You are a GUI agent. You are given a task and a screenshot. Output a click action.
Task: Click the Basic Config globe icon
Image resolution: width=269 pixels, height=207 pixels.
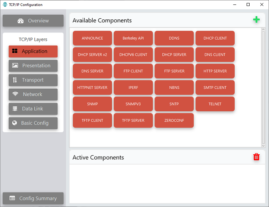click(15, 123)
